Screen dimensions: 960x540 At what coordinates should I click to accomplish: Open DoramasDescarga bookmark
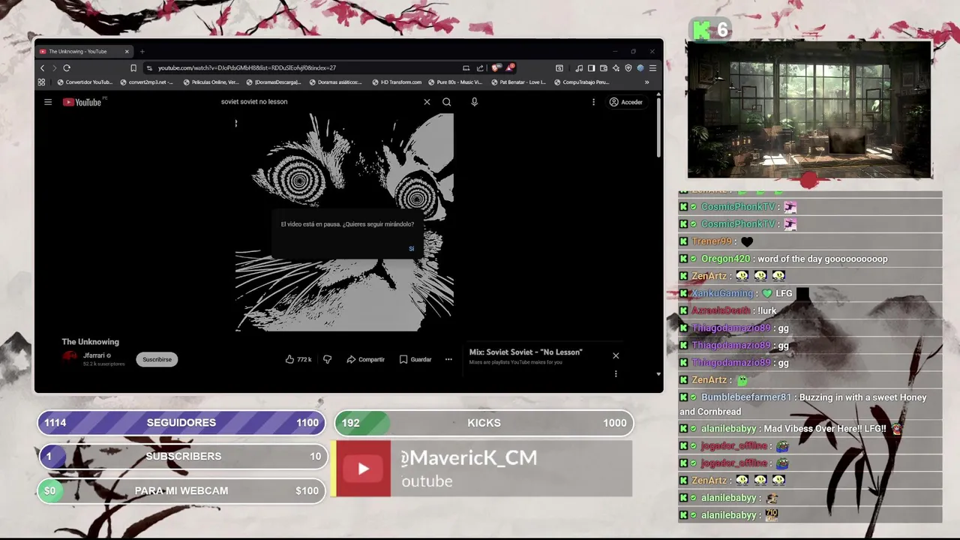pos(274,82)
